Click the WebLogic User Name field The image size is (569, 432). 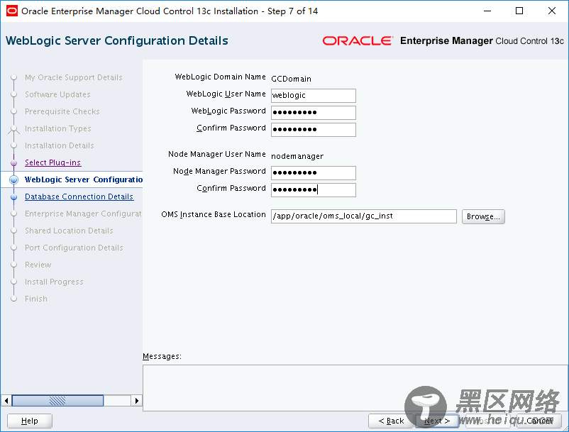pyautogui.click(x=313, y=95)
